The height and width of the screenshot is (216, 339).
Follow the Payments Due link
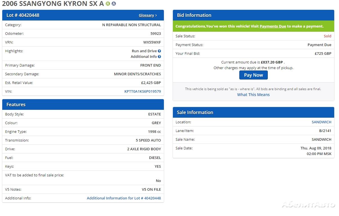click(x=273, y=26)
